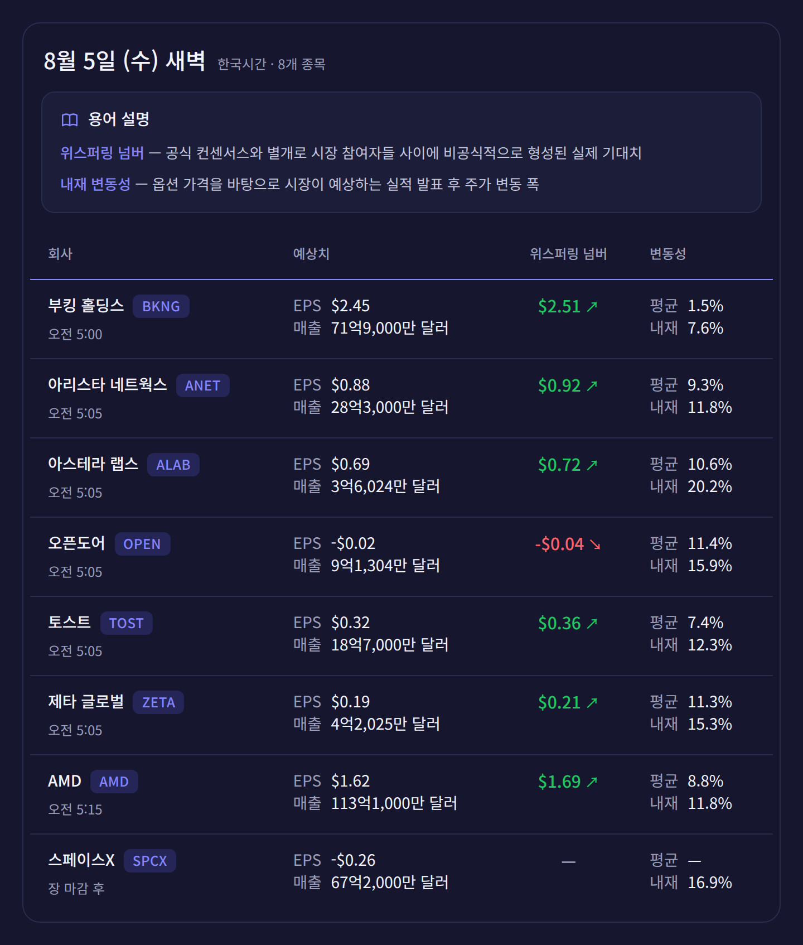Click the book icon beside 용어 설명
This screenshot has width=803, height=945.
[x=70, y=119]
